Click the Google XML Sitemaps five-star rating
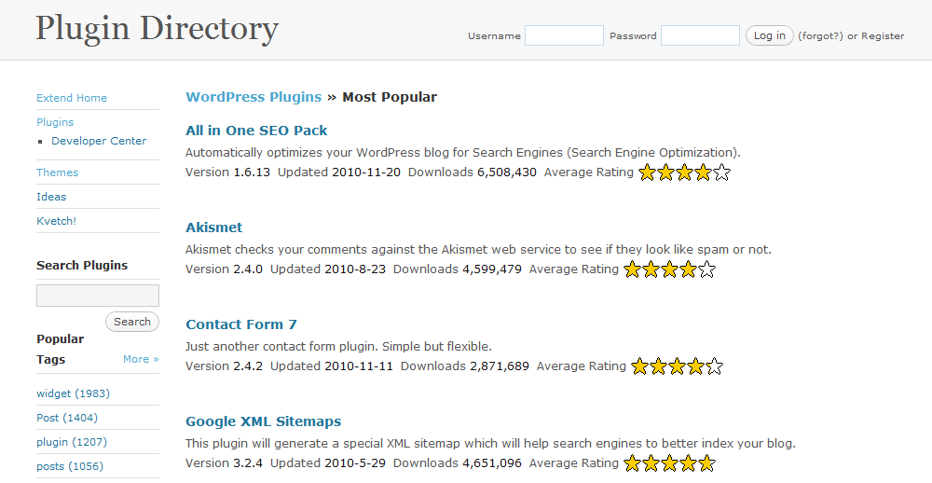Screen dimensions: 932x483 click(x=669, y=463)
